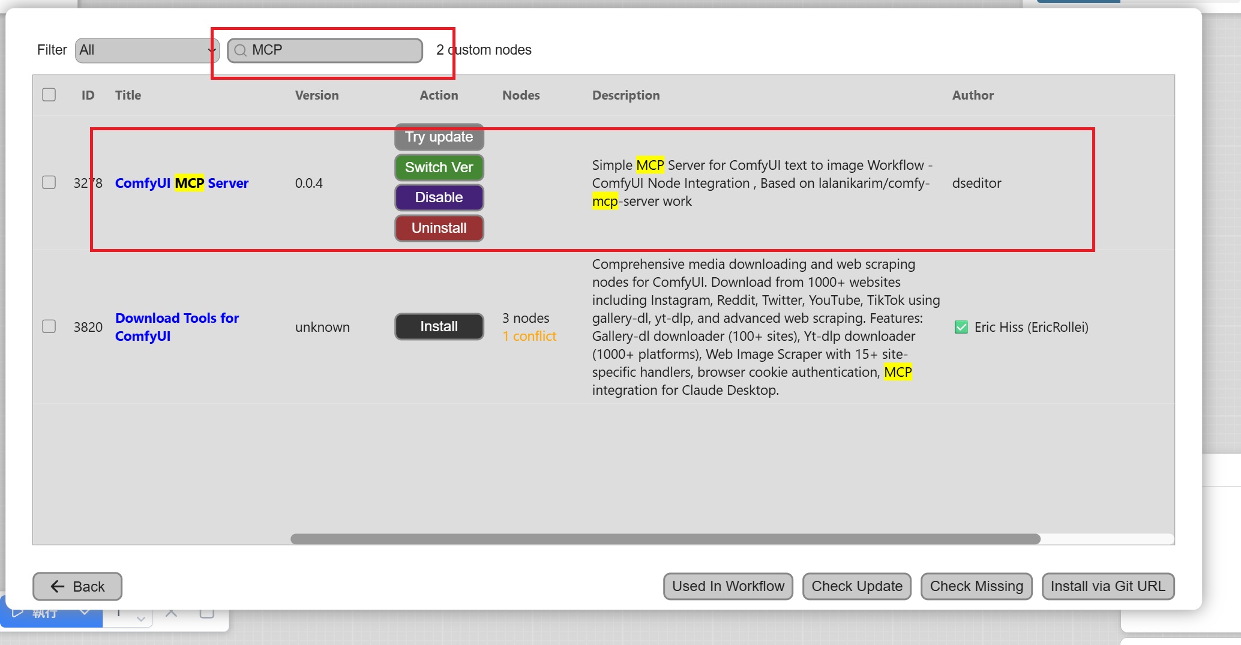Sort by the Title column header

[128, 95]
